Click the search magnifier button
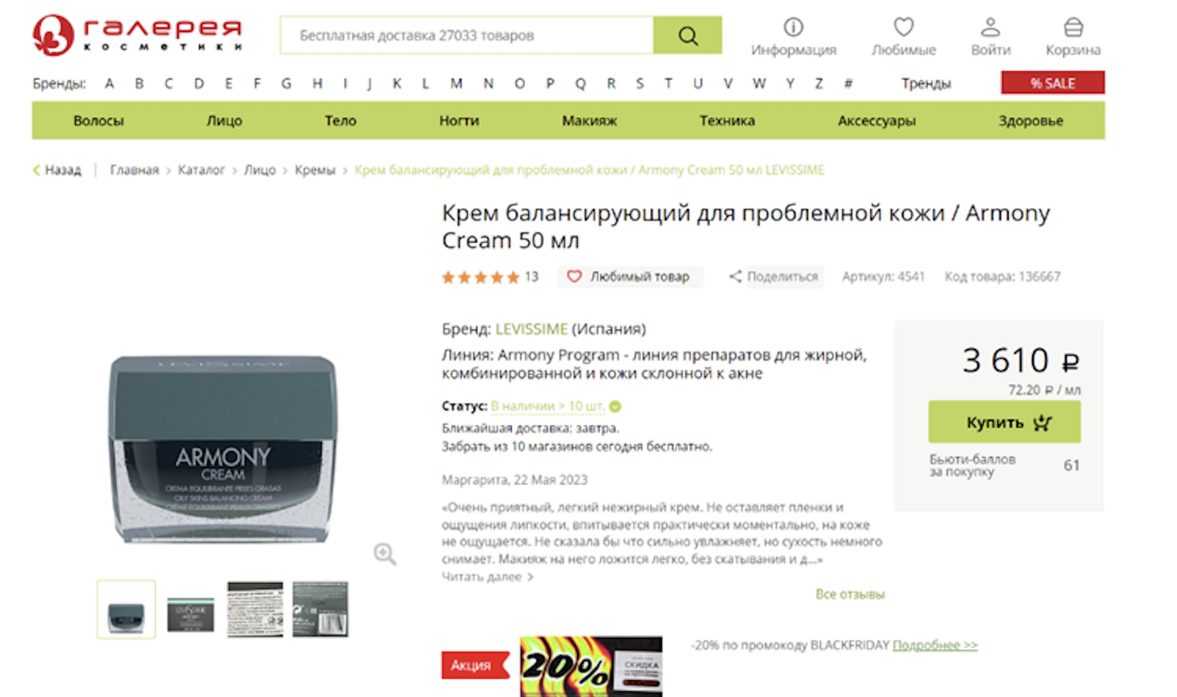 (687, 36)
